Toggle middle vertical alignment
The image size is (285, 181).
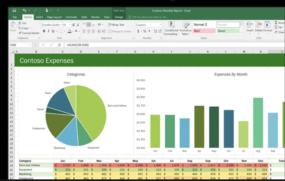coord(89,25)
